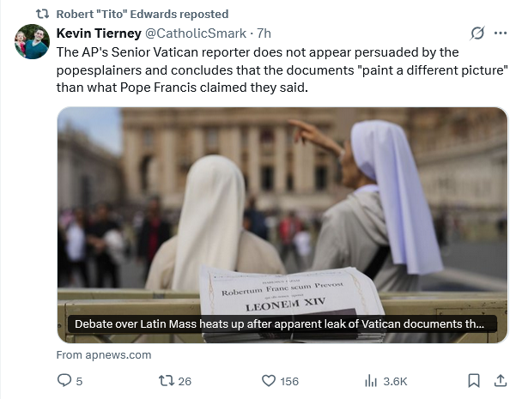Image resolution: width=522 pixels, height=399 pixels.
Task: Open the Grok explain icon
Action: click(x=477, y=33)
